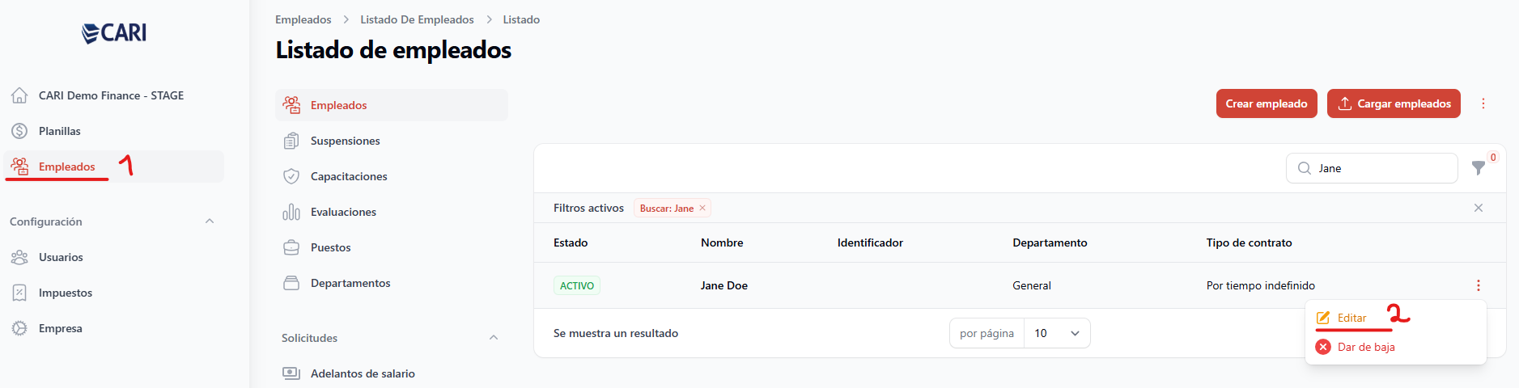Click the Planillas dollar icon

pos(19,131)
